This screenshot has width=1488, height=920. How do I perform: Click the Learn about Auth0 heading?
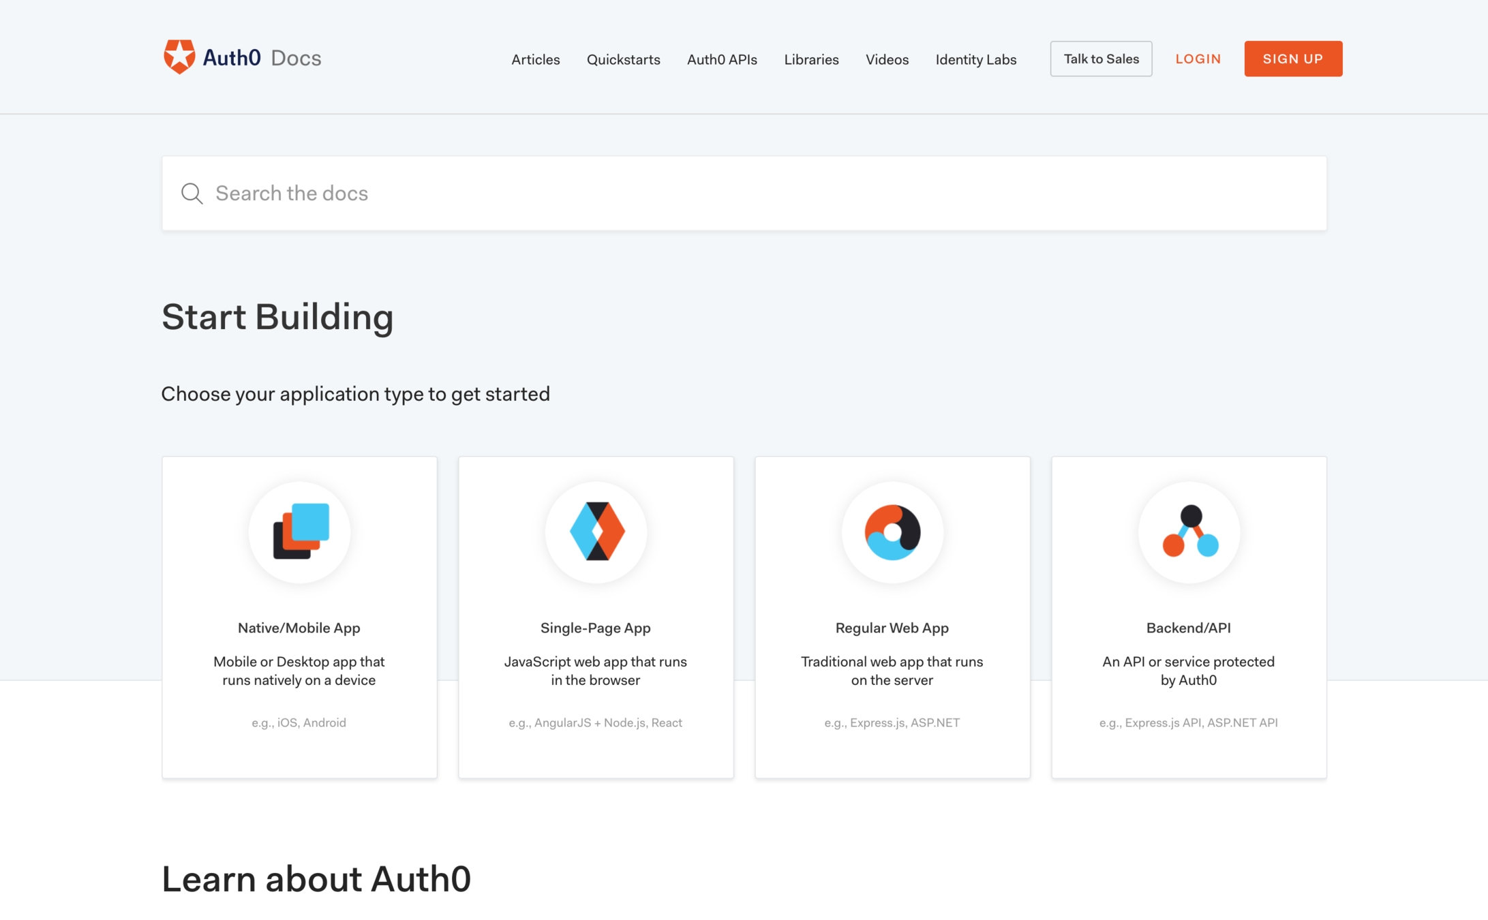coord(316,879)
